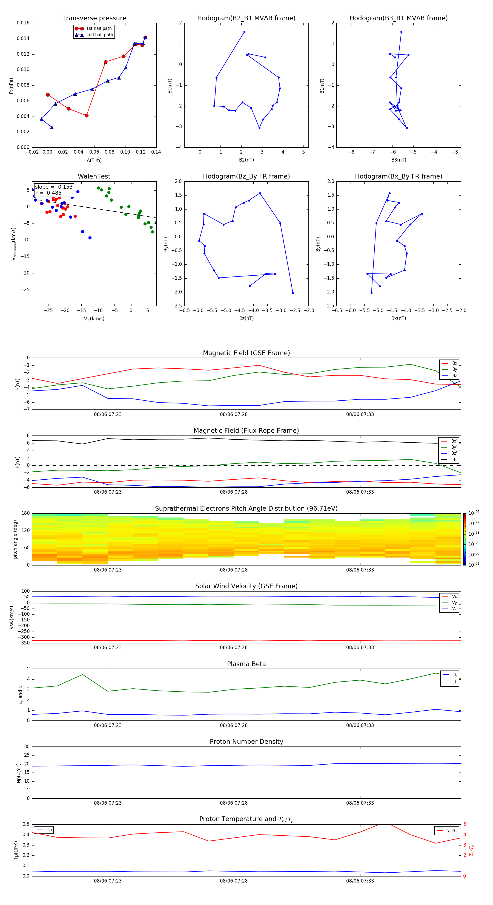493x905 pixels.
Task: Click the Bz' entry in Flux Rope legend
Action: click(x=449, y=454)
